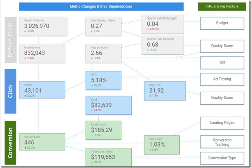The width and height of the screenshot is (251, 168).
Task: Select the Bid influencing factor box
Action: [x=222, y=62]
